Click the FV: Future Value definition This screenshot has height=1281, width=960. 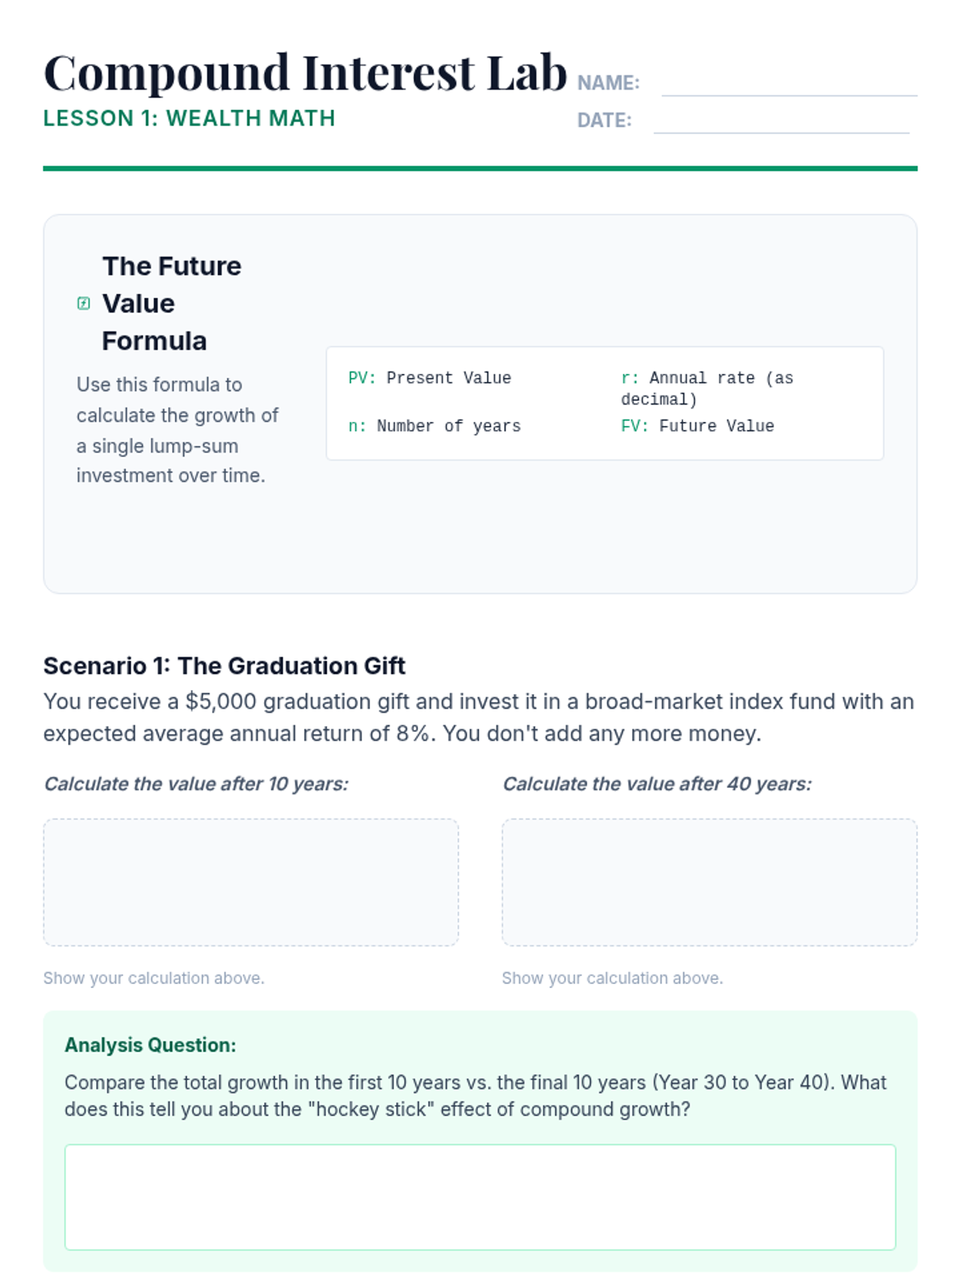point(698,426)
